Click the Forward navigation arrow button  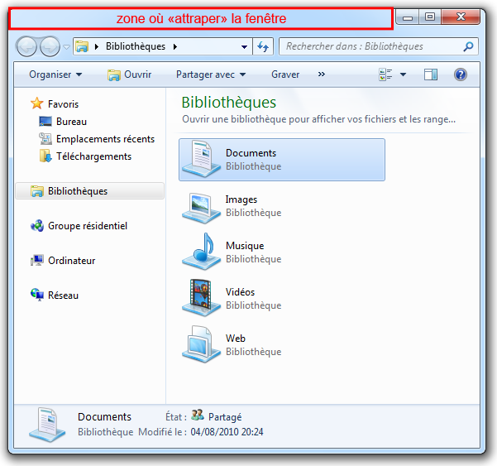coord(50,47)
